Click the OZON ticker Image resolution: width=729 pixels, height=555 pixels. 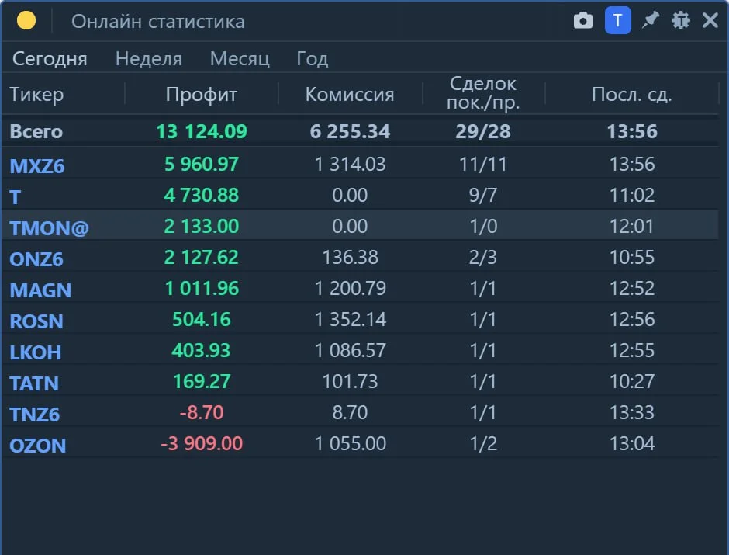click(x=38, y=446)
